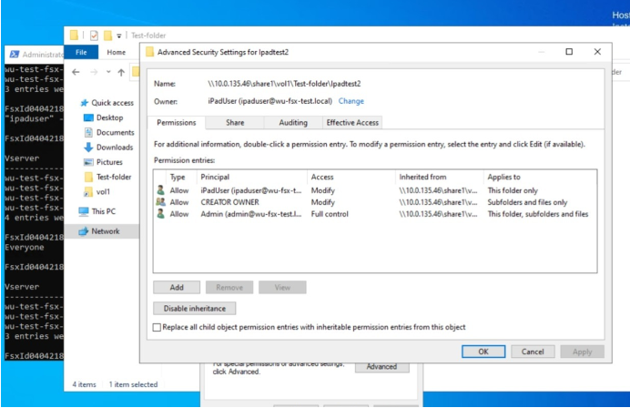Click the Admin entry user icon
Screen dimensions: 630x408
[161, 213]
